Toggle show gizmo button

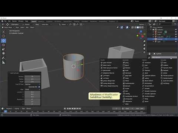[x=122, y=27]
